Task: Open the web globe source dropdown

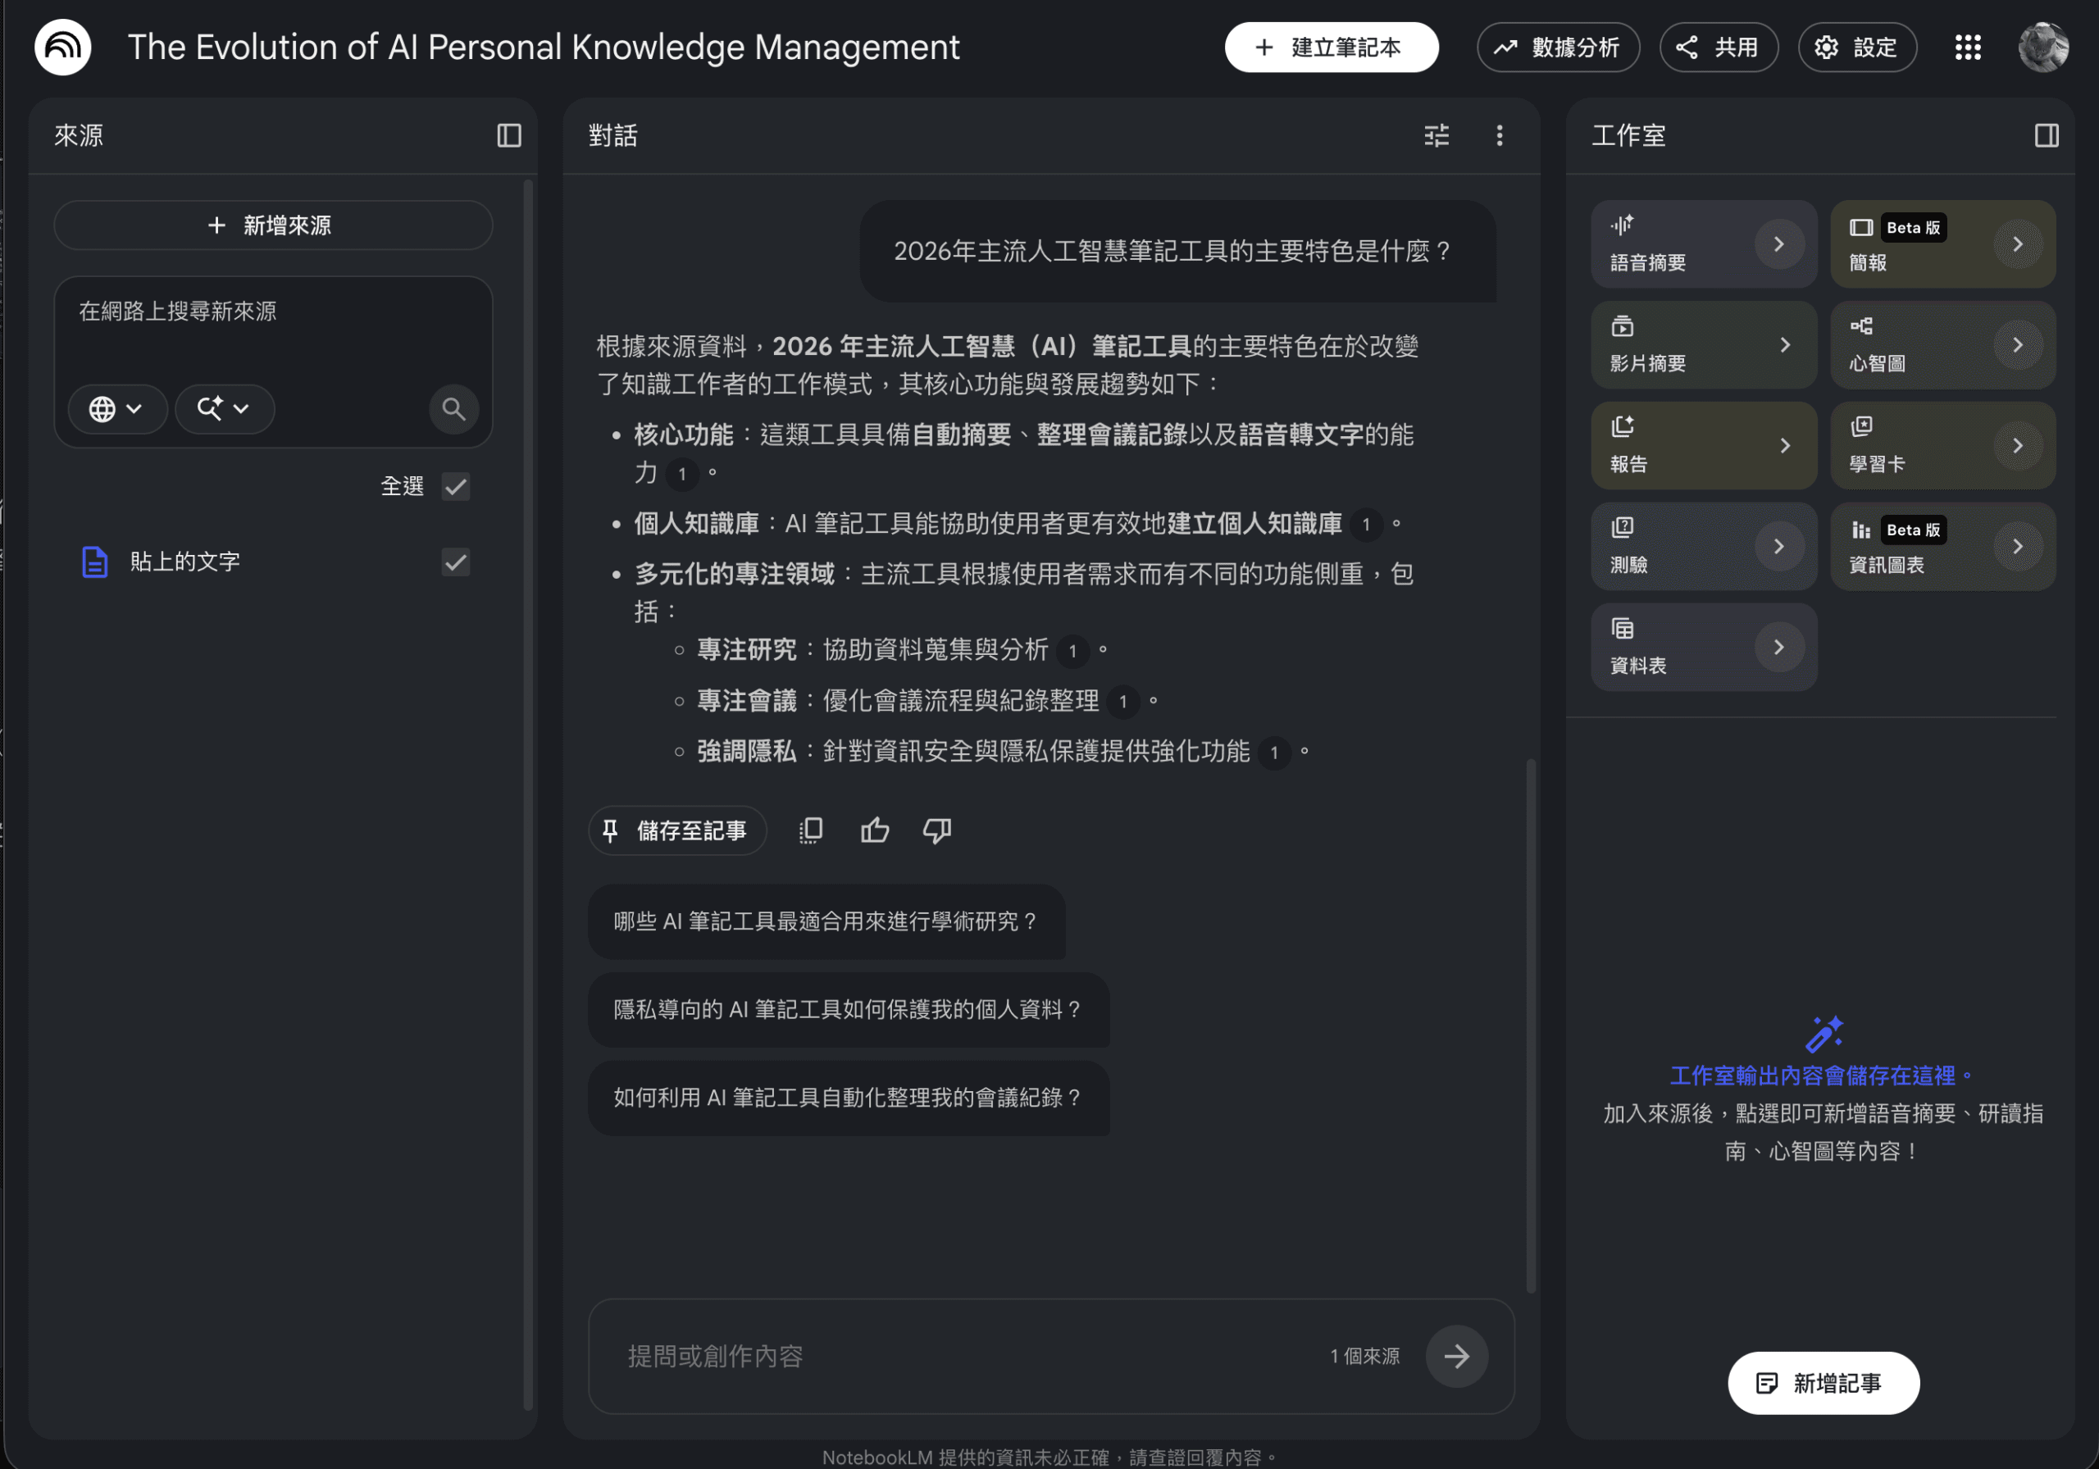Action: pyautogui.click(x=117, y=408)
